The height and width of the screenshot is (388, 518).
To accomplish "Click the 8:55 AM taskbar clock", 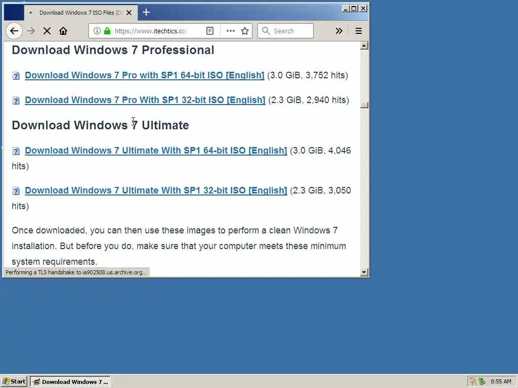I will pos(501,382).
